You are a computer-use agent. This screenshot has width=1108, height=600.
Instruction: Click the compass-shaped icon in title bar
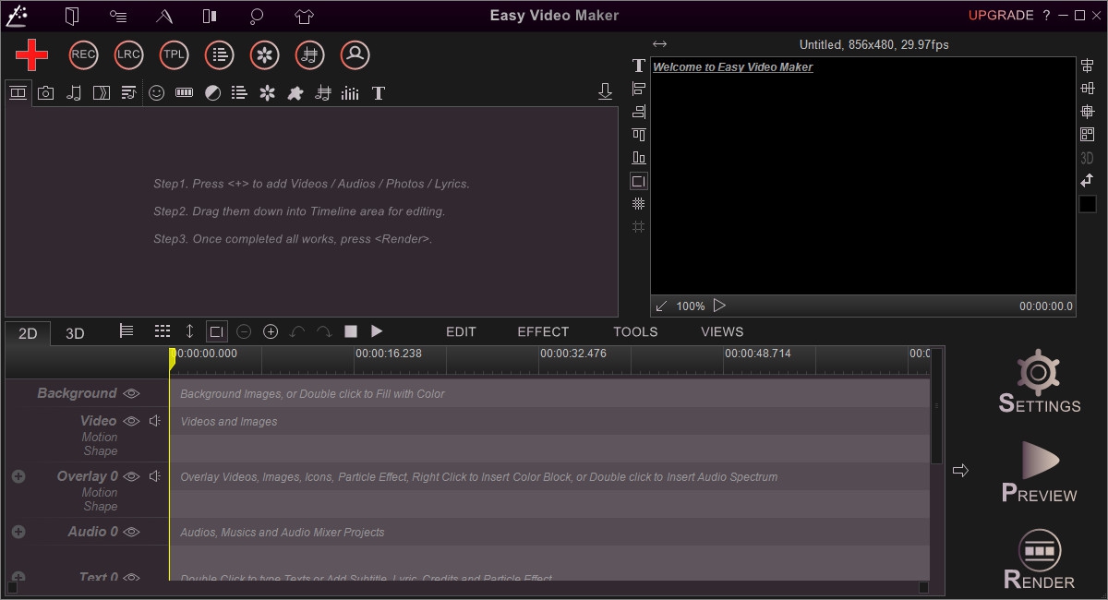(x=164, y=16)
